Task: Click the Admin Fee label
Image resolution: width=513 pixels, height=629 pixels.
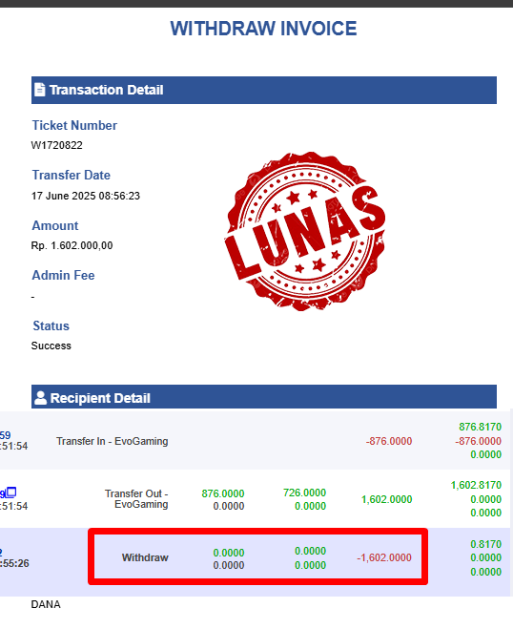Action: pos(63,275)
